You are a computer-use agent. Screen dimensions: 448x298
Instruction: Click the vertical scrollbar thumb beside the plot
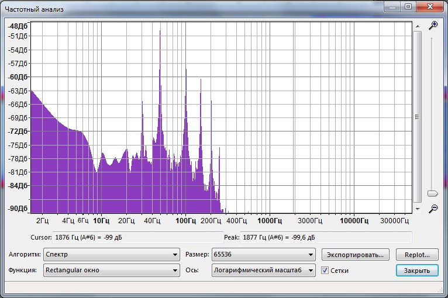(417, 116)
